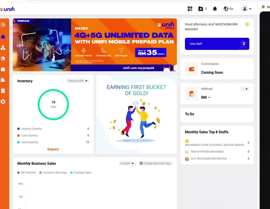The height and width of the screenshot is (209, 270).
Task: Click the unifi.com.my/prepaid banner link
Action: (x=138, y=68)
